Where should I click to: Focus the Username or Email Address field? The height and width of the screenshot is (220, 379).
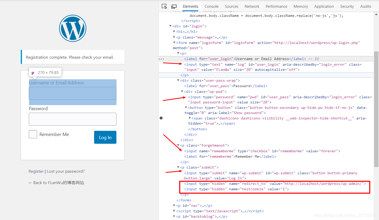(73, 93)
